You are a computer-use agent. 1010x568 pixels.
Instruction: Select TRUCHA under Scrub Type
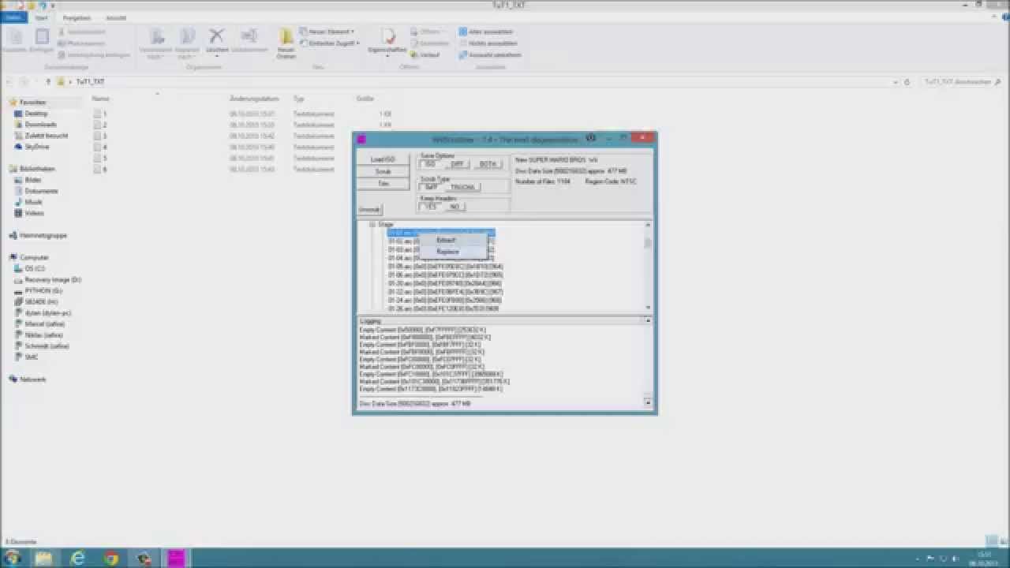coord(463,187)
